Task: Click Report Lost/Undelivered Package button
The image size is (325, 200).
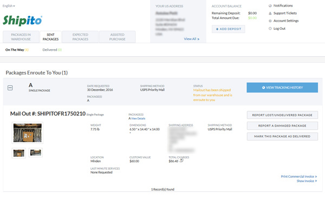Action: click(282, 115)
